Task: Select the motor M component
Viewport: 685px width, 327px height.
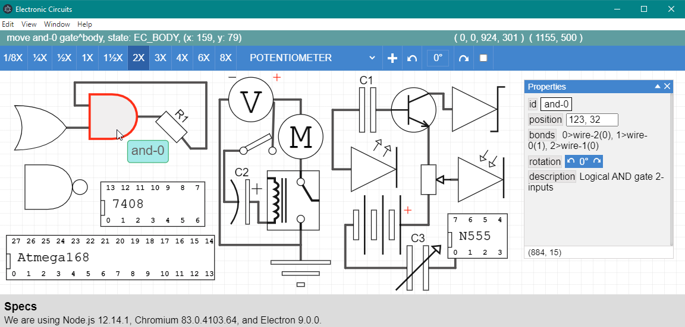Action: [x=300, y=136]
